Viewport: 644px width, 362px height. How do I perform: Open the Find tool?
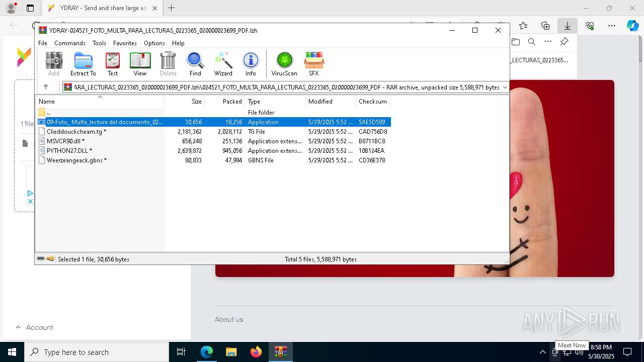pyautogui.click(x=195, y=64)
